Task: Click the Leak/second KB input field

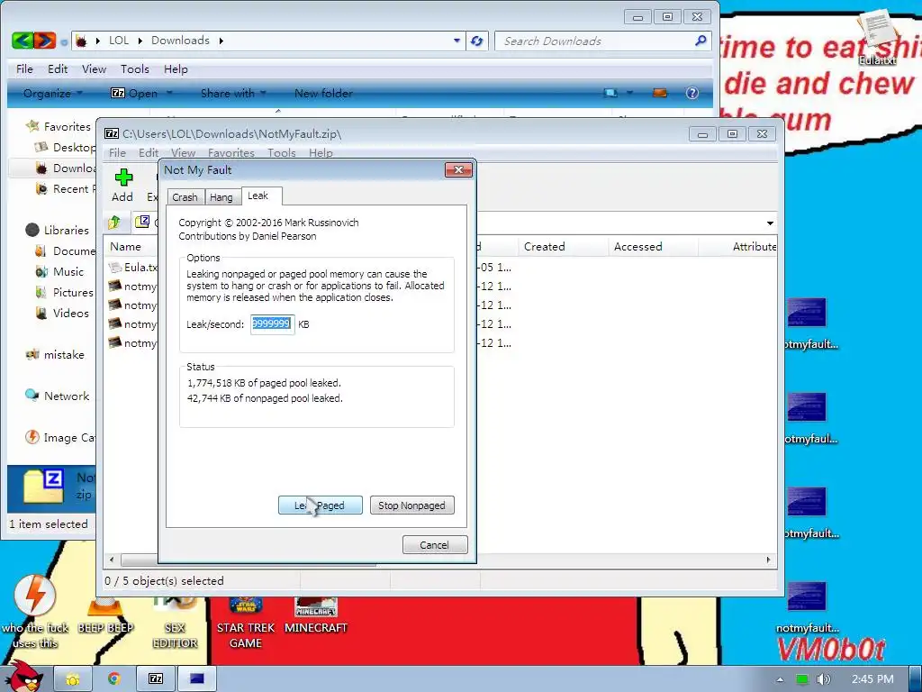Action: tap(272, 324)
